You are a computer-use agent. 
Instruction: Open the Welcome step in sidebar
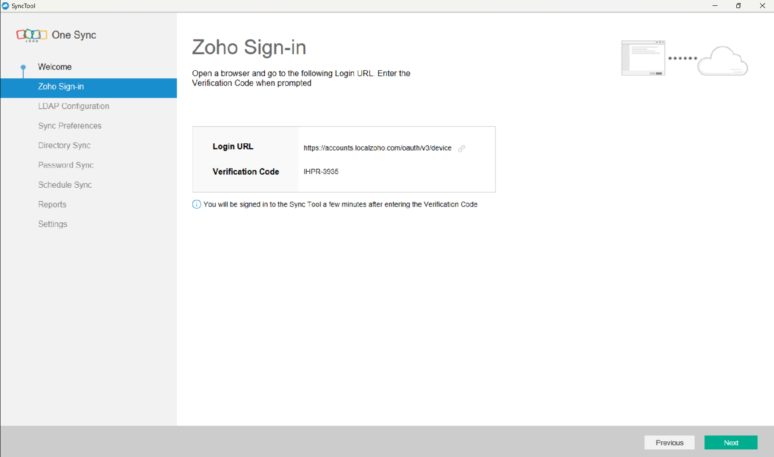click(55, 67)
